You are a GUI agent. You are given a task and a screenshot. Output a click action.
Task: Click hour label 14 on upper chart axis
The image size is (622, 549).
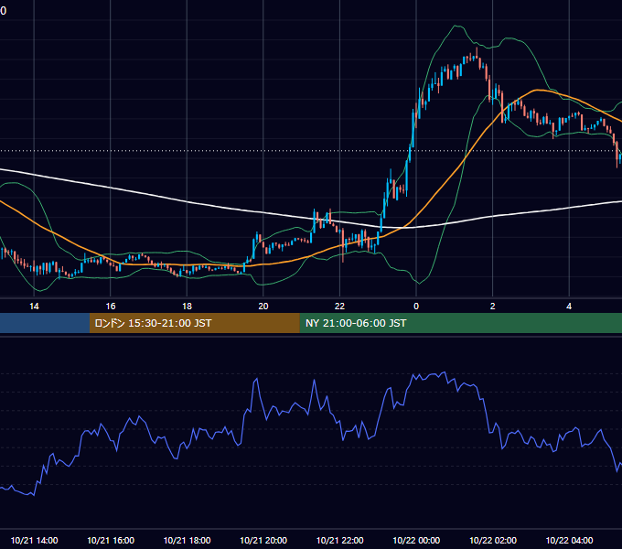(x=34, y=307)
